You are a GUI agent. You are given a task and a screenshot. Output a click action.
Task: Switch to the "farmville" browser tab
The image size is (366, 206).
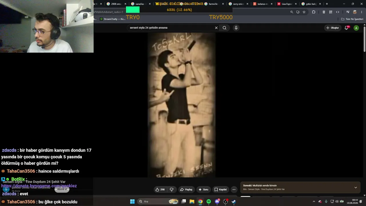214,4
